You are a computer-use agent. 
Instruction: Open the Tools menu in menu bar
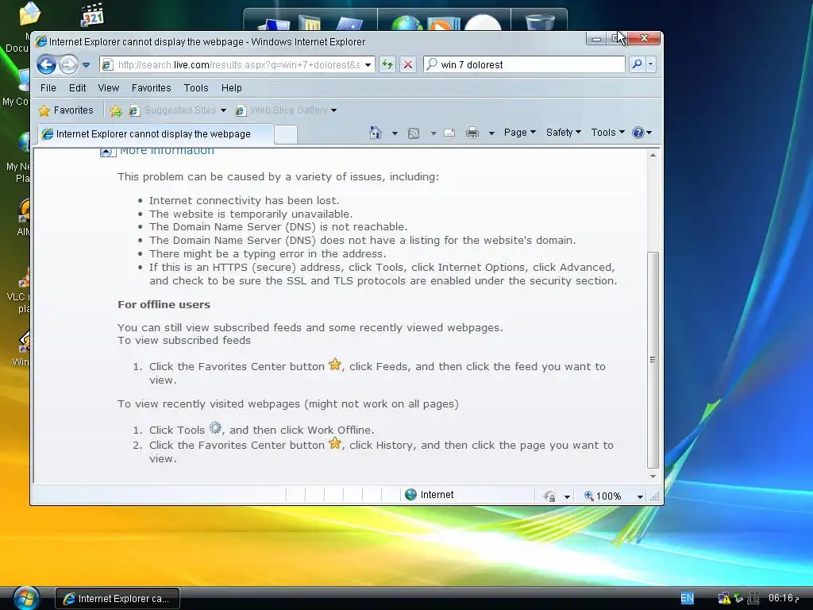(x=196, y=87)
